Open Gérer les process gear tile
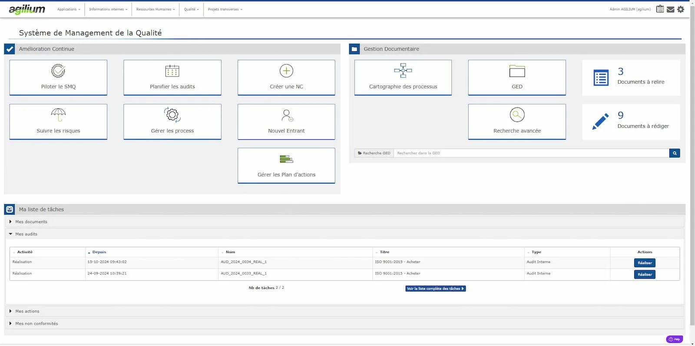Viewport: 695px width, 346px height. (172, 122)
